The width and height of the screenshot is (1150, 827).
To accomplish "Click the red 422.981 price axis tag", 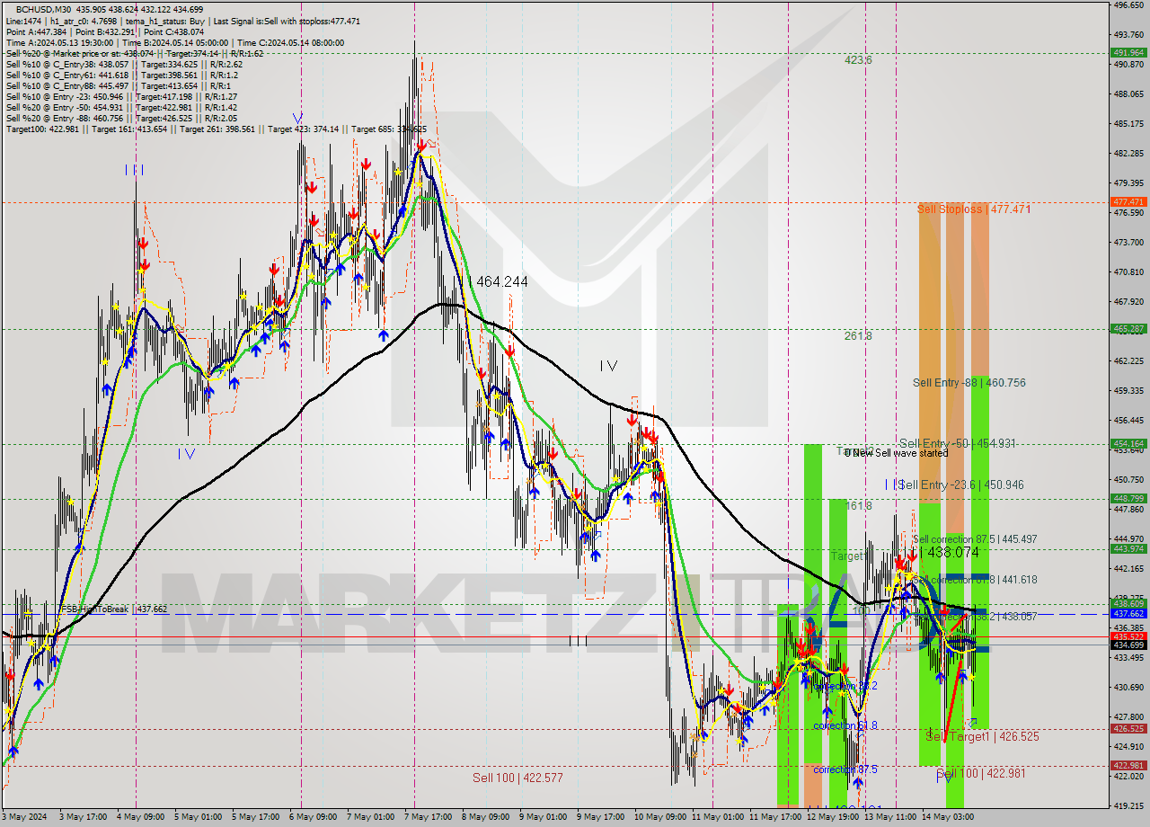I will [1128, 766].
